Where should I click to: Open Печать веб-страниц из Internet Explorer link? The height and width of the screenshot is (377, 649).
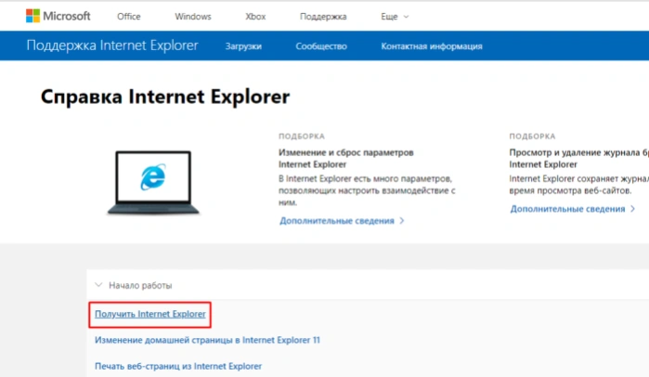pyautogui.click(x=178, y=366)
